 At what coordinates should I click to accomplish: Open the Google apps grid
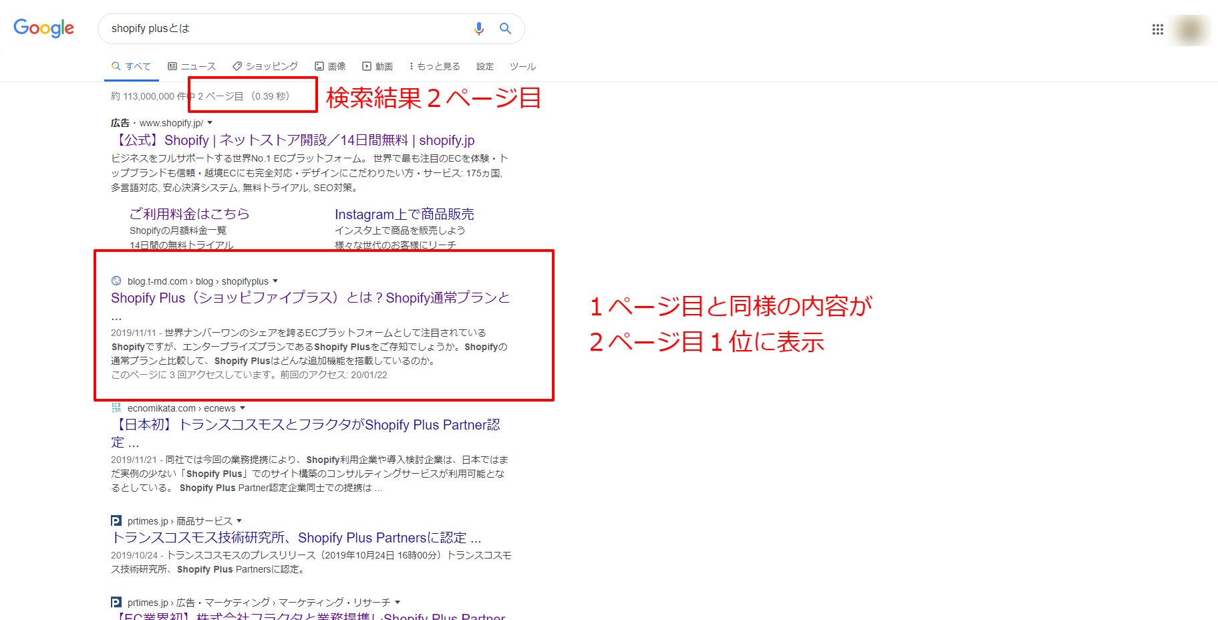click(1158, 29)
